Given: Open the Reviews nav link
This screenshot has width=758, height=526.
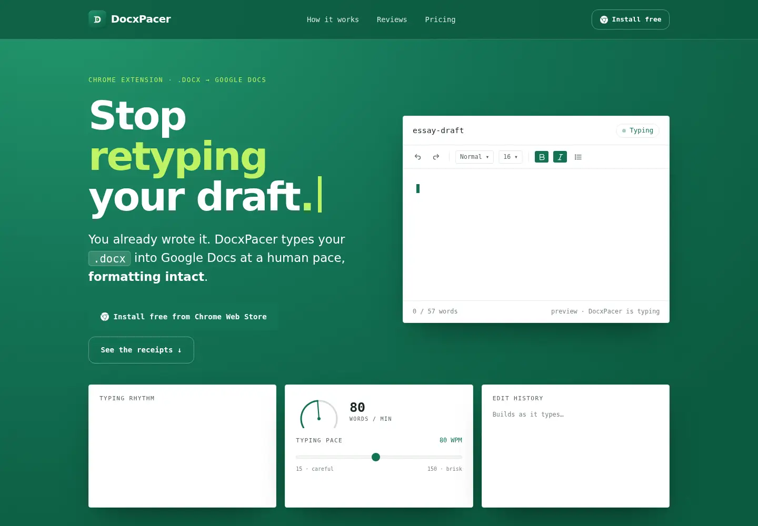Looking at the screenshot, I should point(392,19).
